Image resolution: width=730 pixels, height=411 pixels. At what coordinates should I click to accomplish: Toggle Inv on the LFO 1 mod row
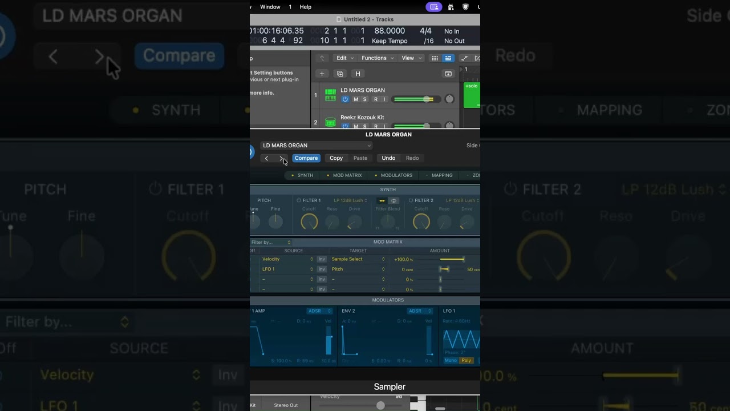click(x=322, y=269)
